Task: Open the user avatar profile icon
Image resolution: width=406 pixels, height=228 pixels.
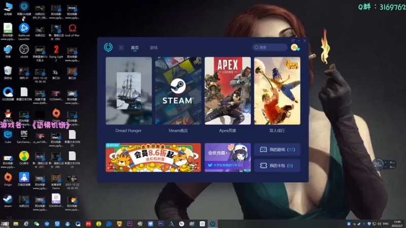Action: point(295,47)
